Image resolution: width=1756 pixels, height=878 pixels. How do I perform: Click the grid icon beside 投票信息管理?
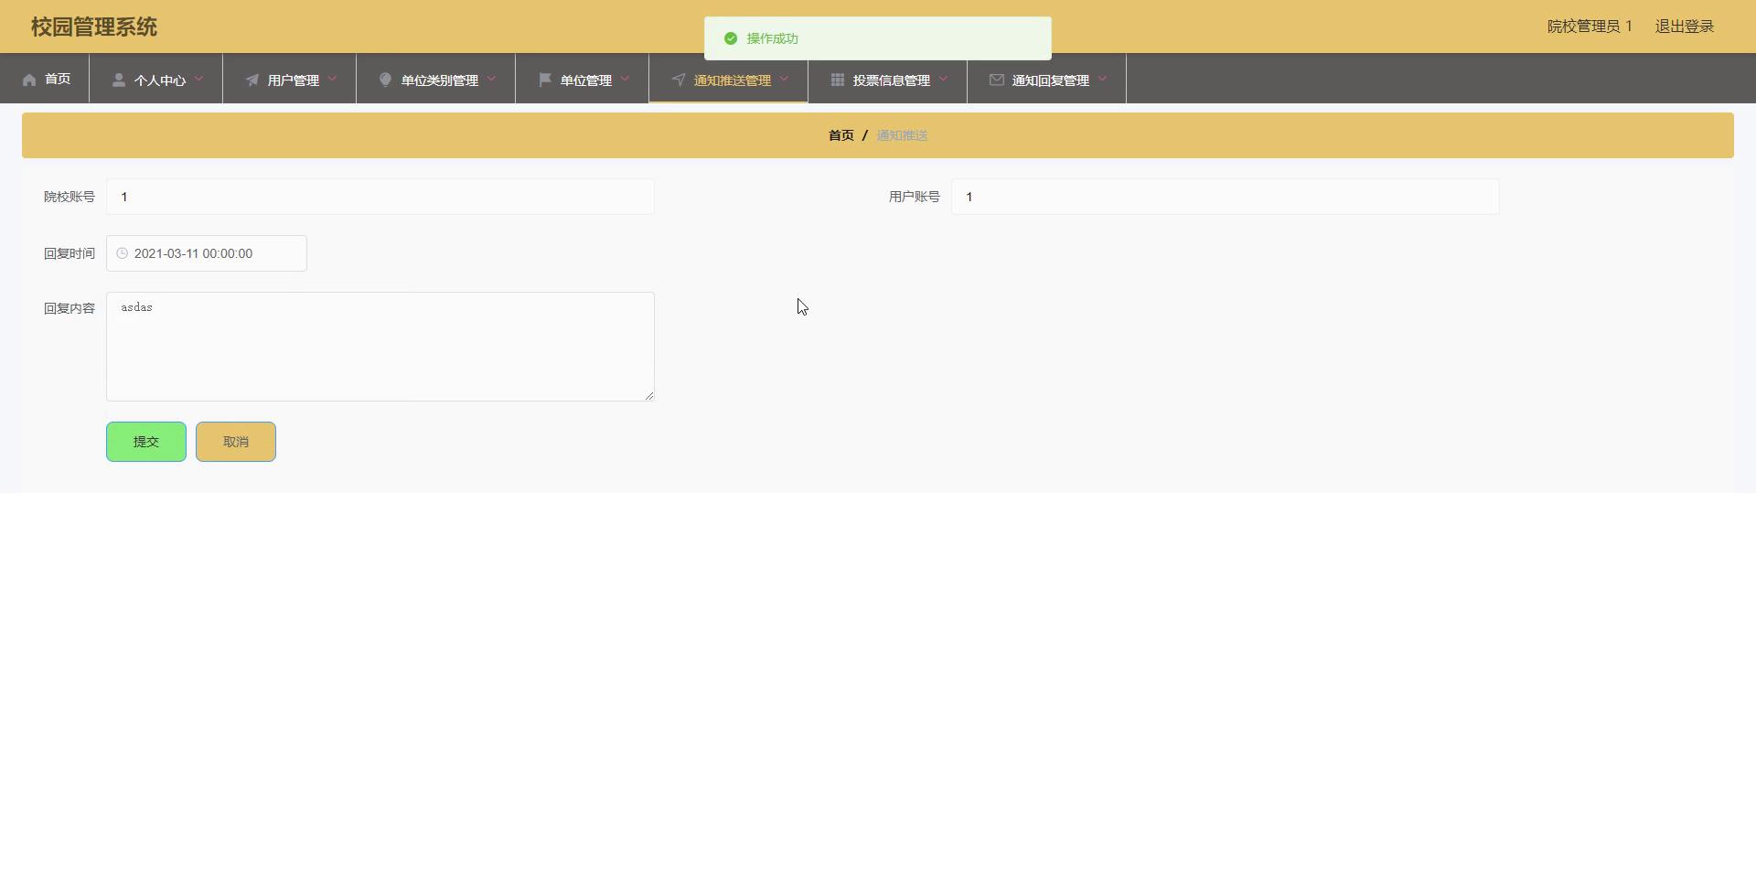click(x=837, y=80)
